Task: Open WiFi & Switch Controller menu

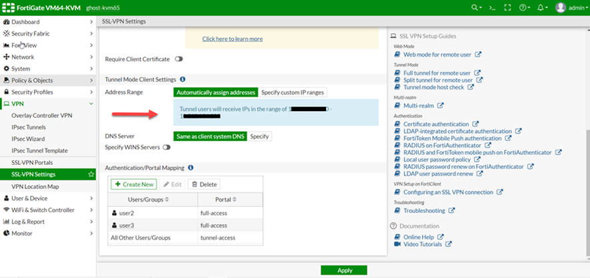Action: point(48,209)
